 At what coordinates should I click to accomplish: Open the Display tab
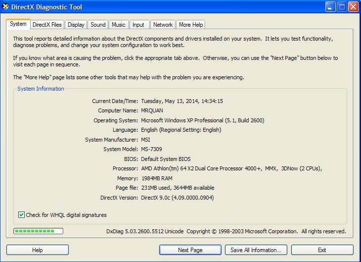76,25
